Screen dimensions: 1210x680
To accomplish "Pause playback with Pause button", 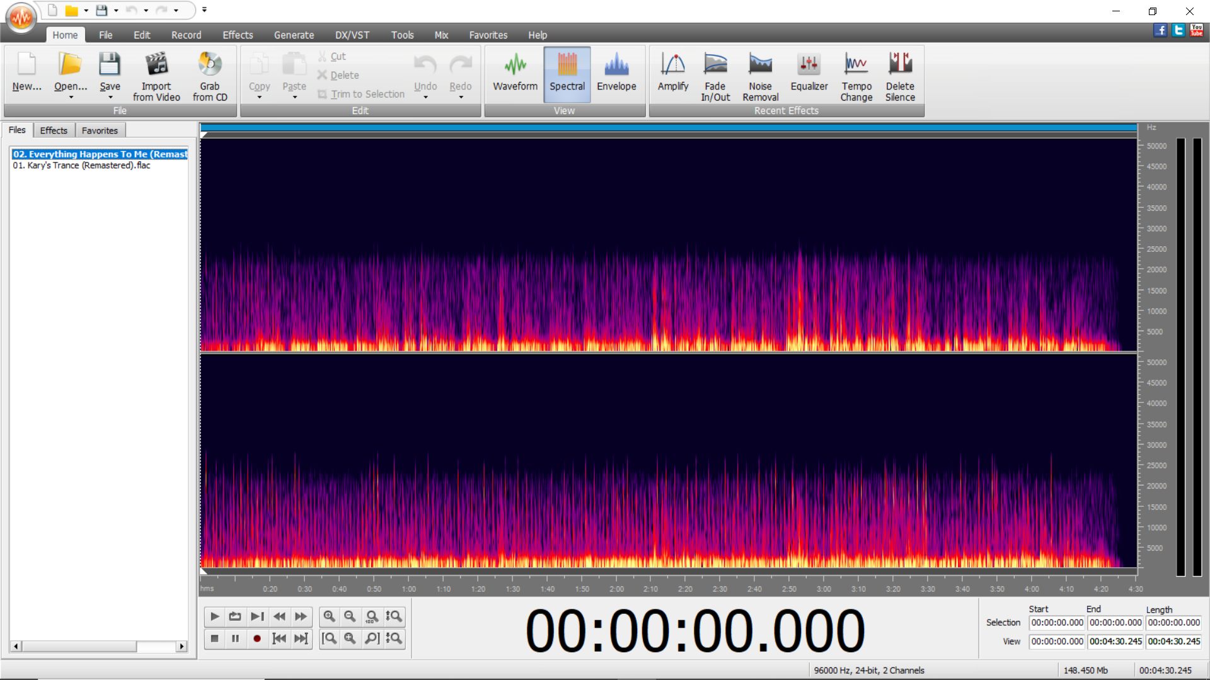I will [235, 638].
